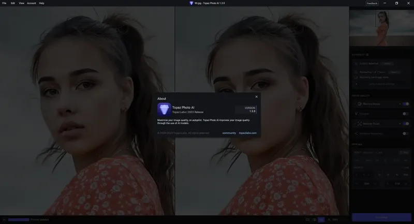Toggle the Remove Noise switch

[406, 104]
